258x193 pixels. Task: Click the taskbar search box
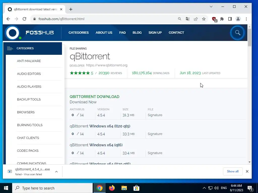pos(52,188)
